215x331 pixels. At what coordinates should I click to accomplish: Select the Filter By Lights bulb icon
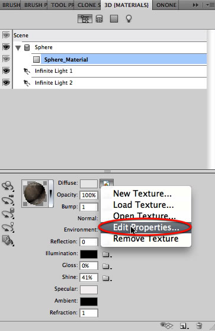coord(129,18)
